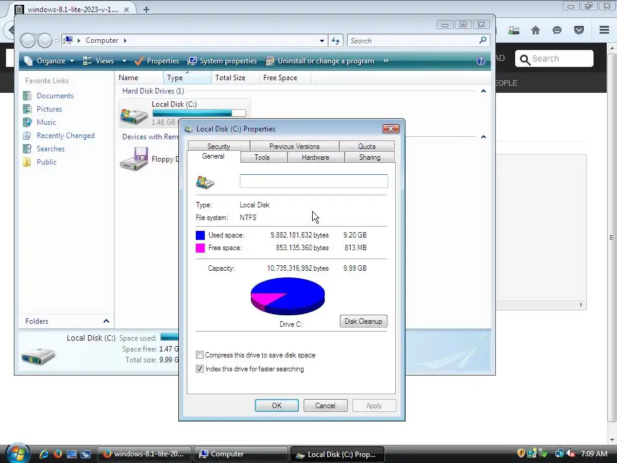Switch to the Security tab
Image resolution: width=617 pixels, height=463 pixels.
[219, 146]
